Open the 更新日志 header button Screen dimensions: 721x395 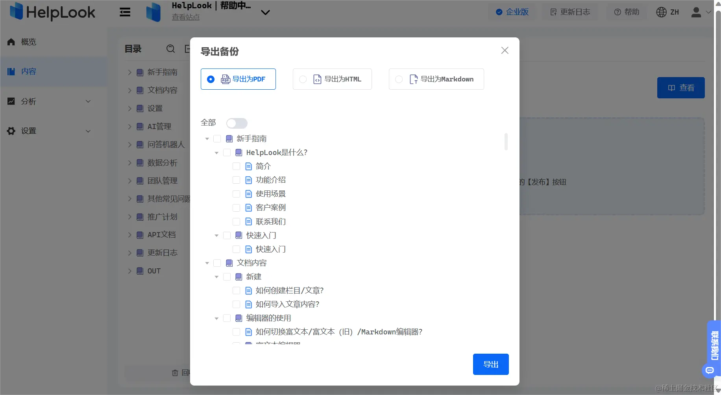[569, 12]
